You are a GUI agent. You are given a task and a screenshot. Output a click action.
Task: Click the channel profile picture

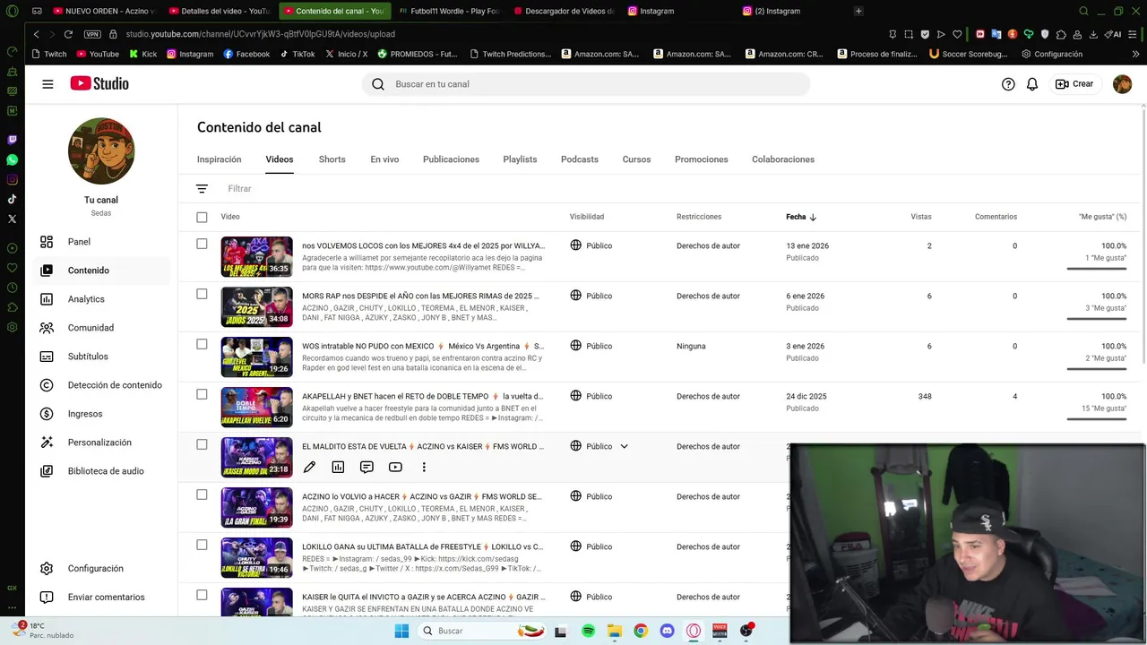[x=101, y=150]
